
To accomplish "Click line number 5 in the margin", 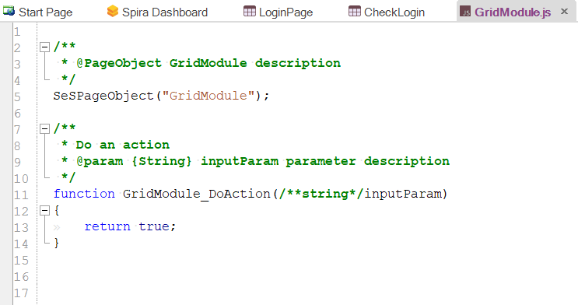I will click(x=17, y=96).
